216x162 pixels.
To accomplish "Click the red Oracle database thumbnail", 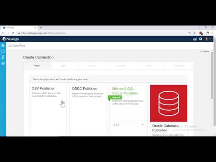I will tap(169, 103).
